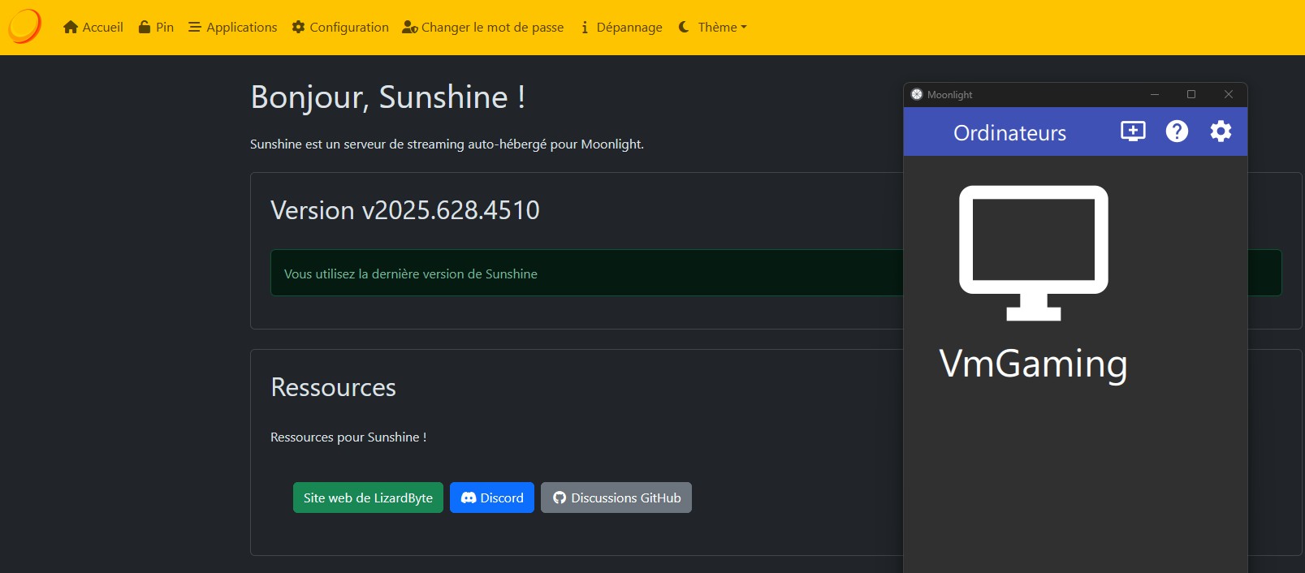The image size is (1305, 573).
Task: Close the Moonlight window
Action: click(x=1229, y=94)
